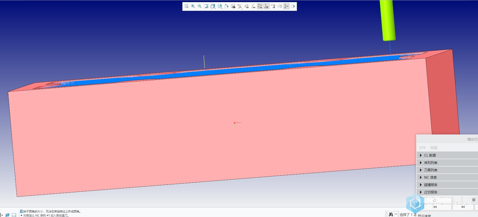Expand the 序列列表 section

(x=447, y=163)
